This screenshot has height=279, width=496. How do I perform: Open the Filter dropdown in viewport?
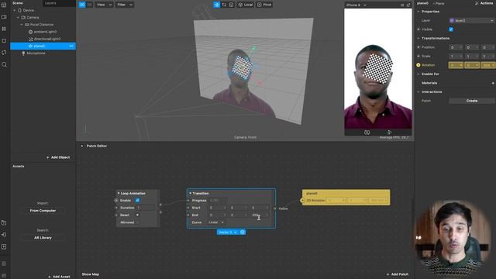pos(125,5)
